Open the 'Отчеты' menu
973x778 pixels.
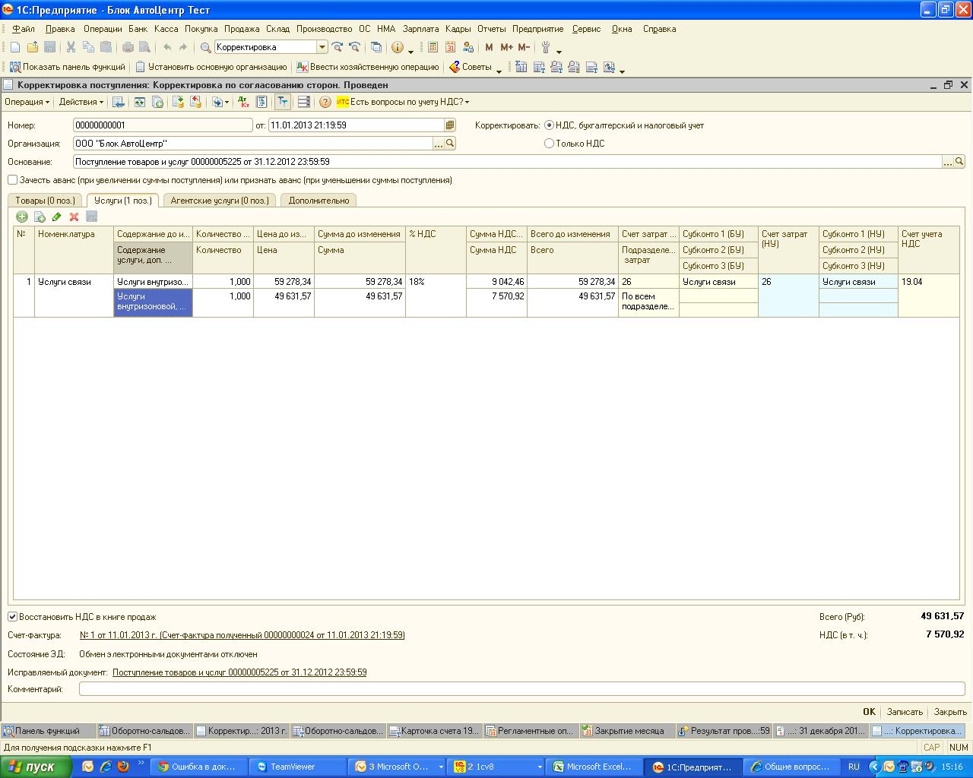tap(491, 29)
